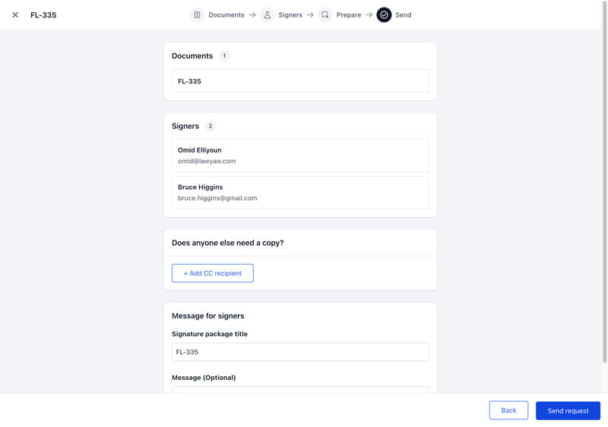Go to the Signers step label
Screen dimensions: 608x427
click(290, 15)
